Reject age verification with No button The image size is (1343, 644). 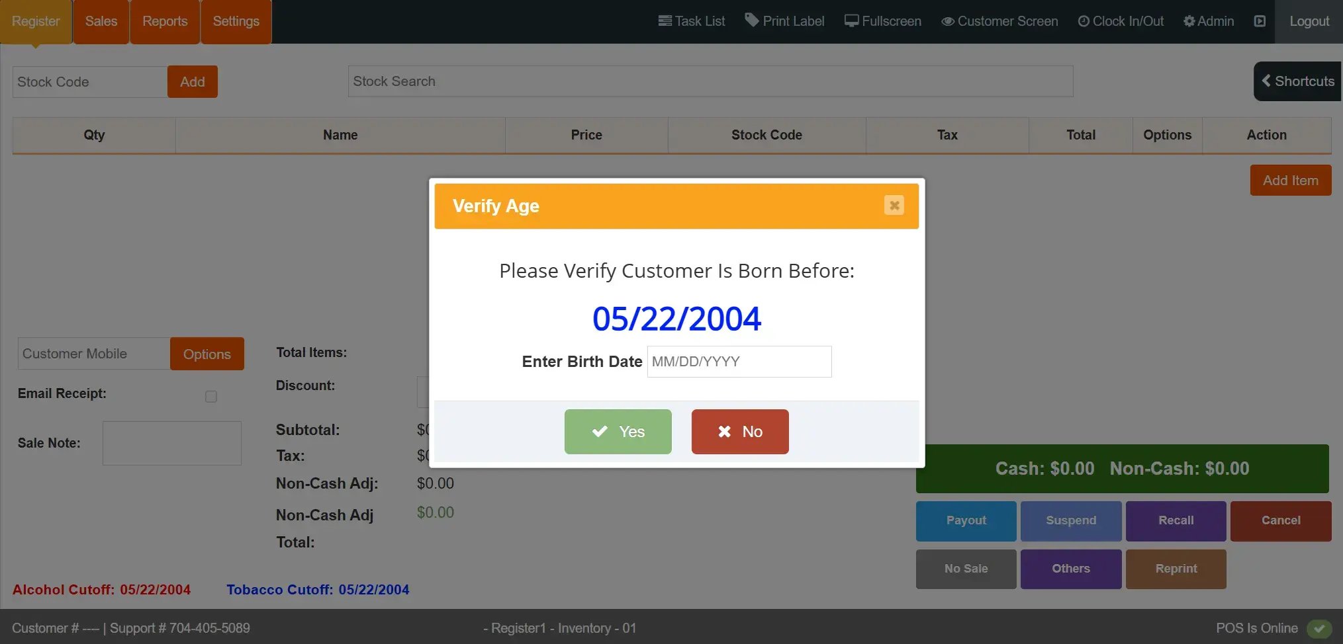pos(739,432)
